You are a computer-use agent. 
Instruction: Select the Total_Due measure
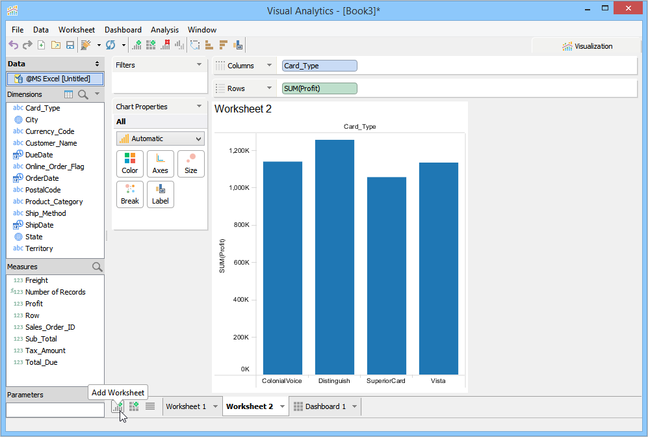point(42,362)
